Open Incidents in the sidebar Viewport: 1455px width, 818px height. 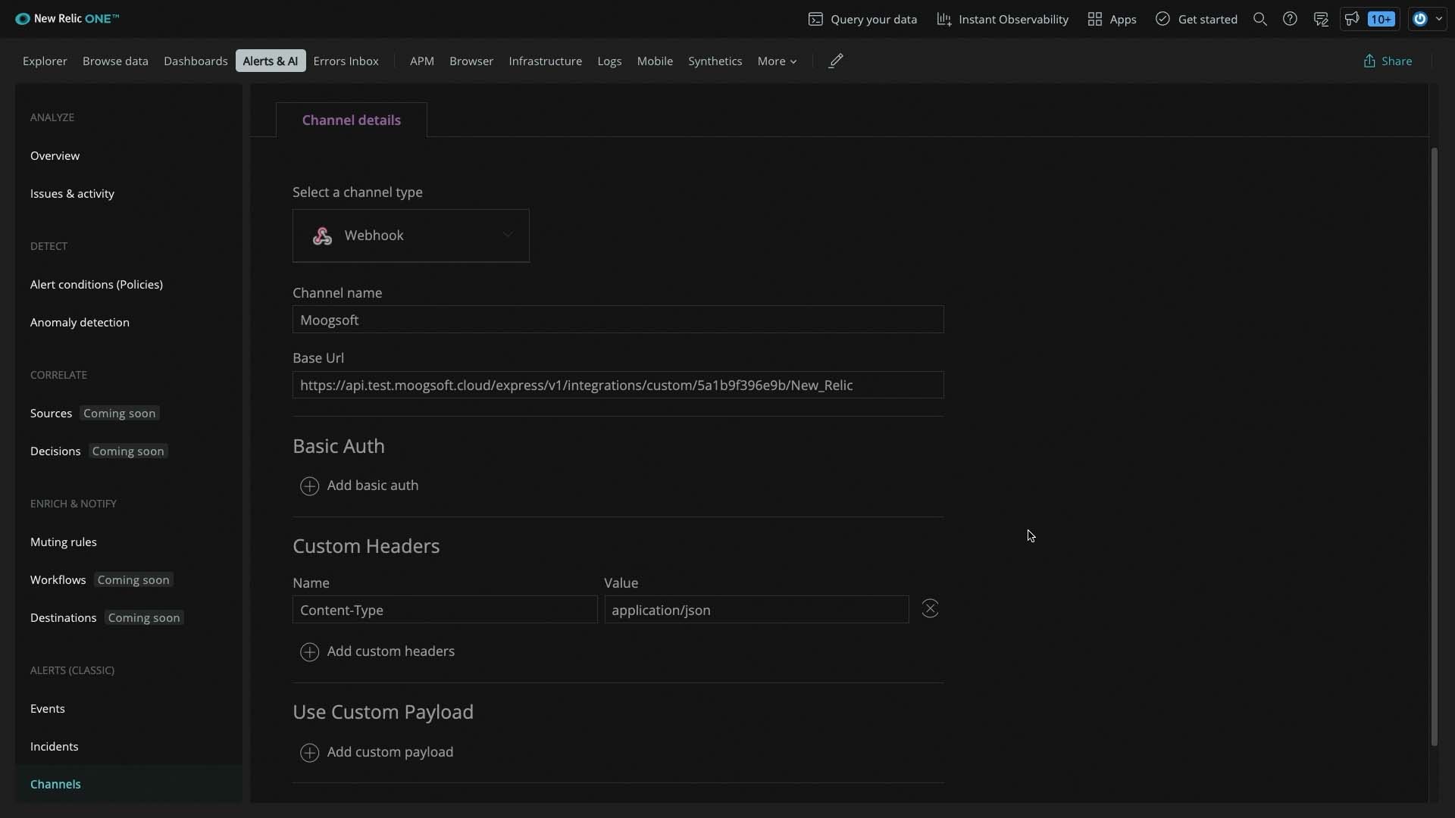[54, 746]
